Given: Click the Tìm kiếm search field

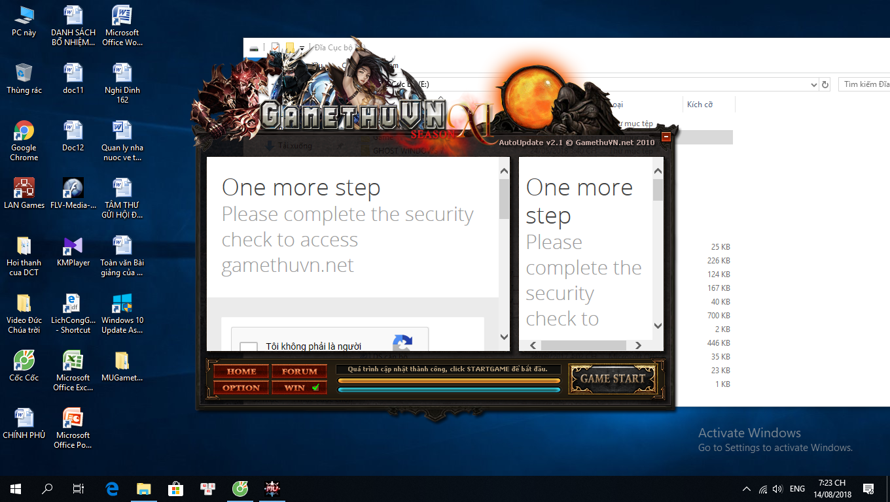Looking at the screenshot, I should coord(864,84).
